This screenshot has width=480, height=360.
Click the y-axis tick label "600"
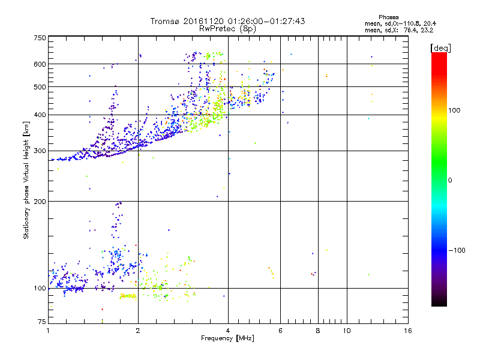[x=40, y=64]
